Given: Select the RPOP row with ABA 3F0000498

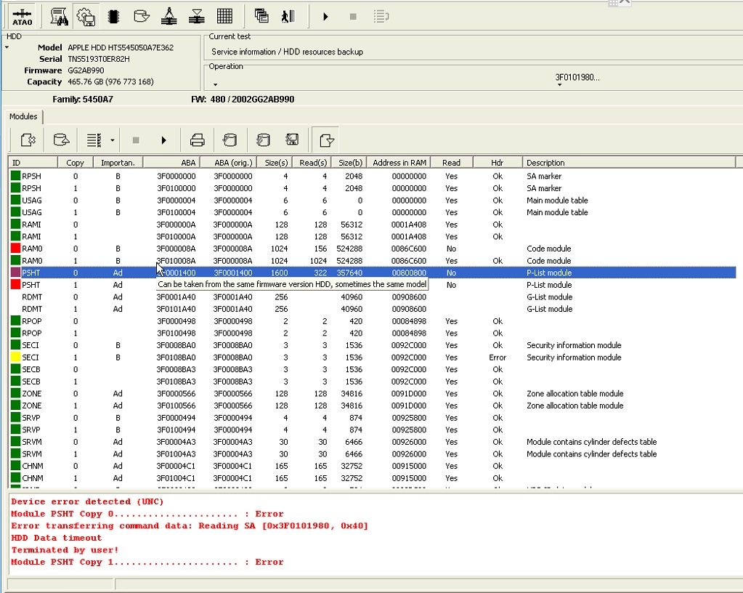Looking at the screenshot, I should pyautogui.click(x=373, y=321).
